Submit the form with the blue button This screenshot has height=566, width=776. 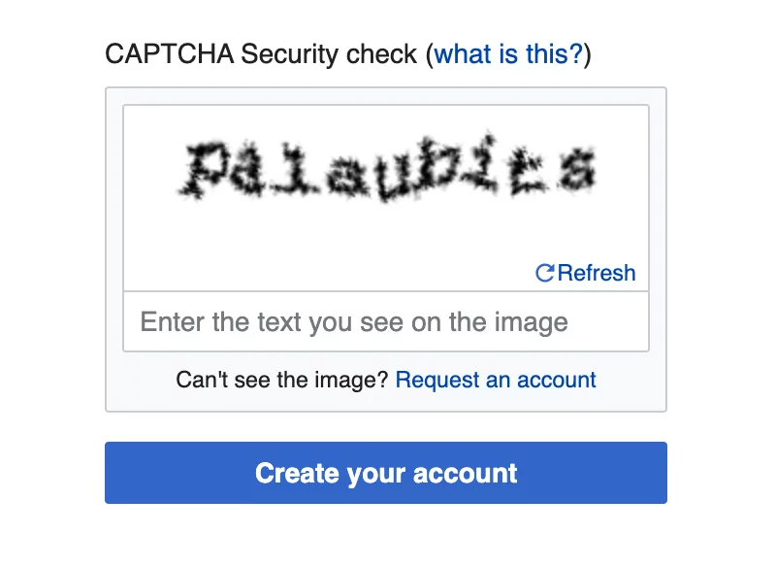click(386, 473)
